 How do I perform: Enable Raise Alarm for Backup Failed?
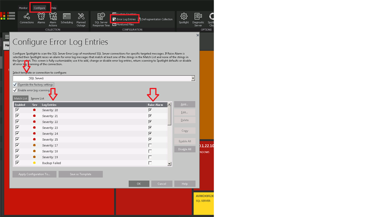(x=150, y=163)
